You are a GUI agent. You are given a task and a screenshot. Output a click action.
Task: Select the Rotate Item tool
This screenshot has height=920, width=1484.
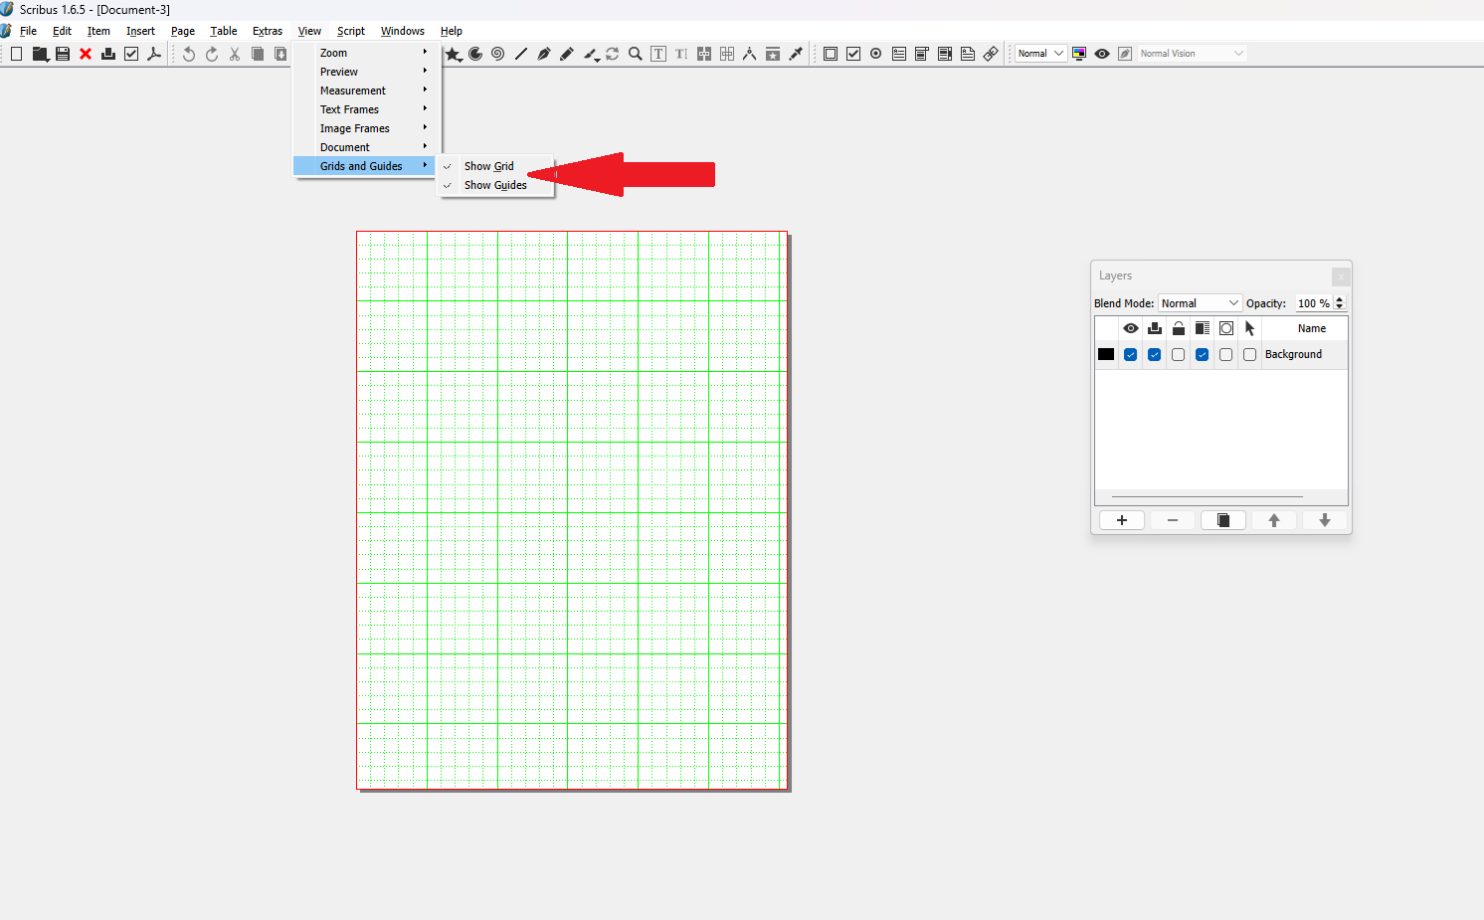pyautogui.click(x=613, y=54)
